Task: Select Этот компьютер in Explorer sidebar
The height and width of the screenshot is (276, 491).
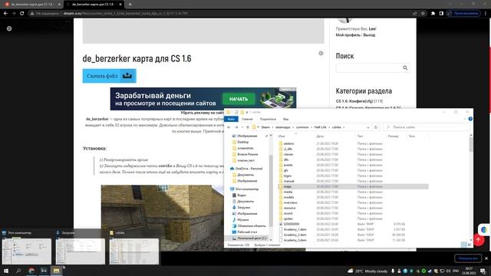Action: click(x=244, y=189)
